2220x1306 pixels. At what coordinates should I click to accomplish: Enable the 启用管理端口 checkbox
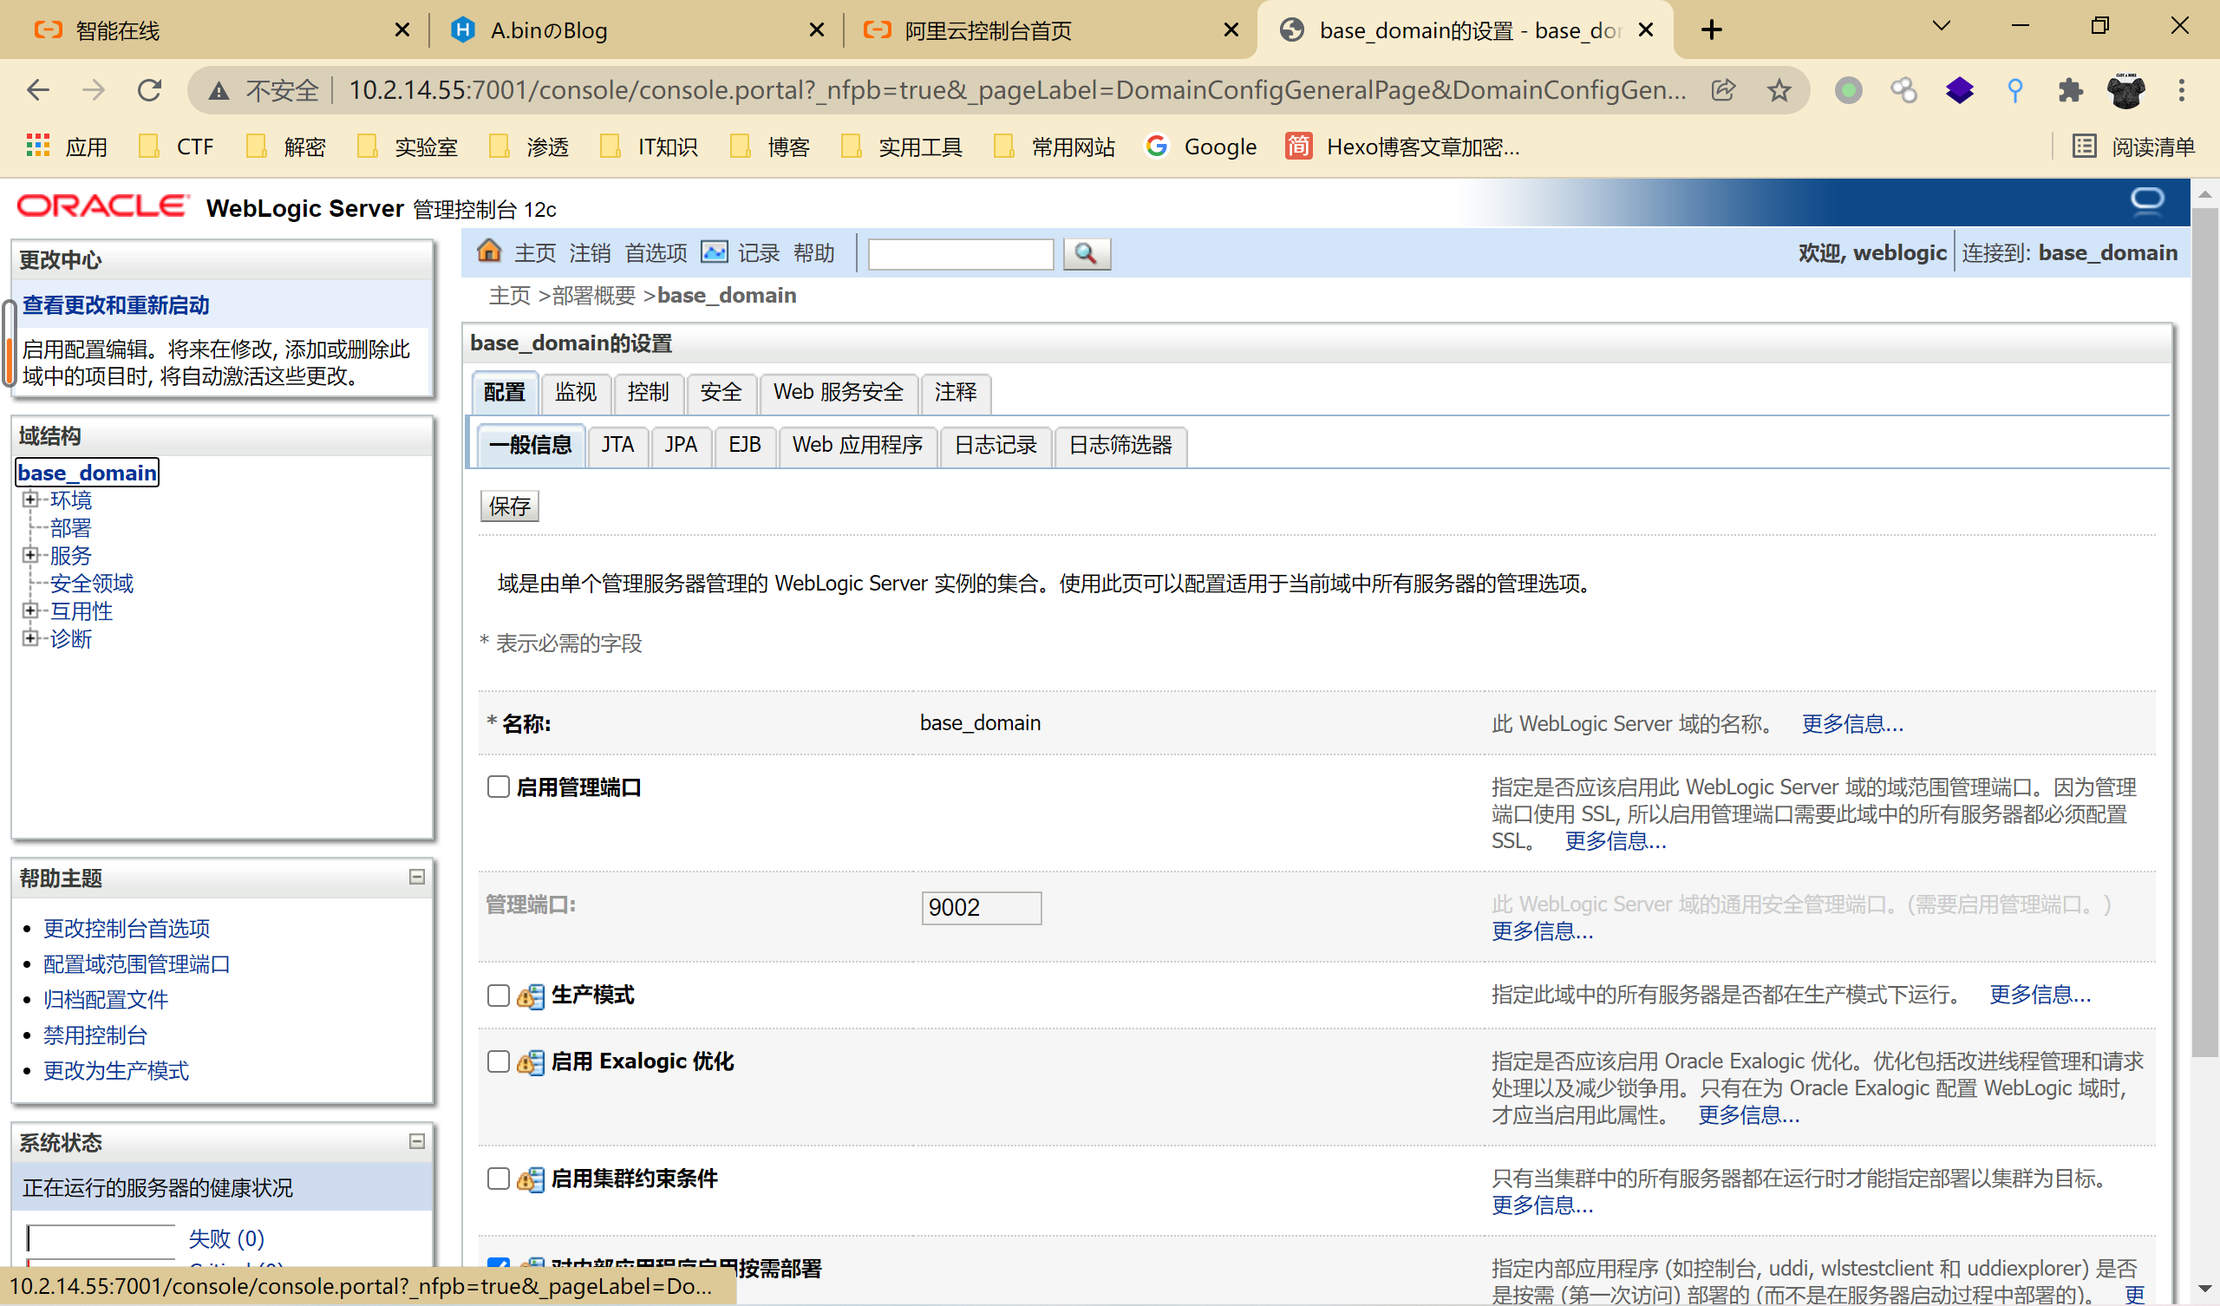pos(499,786)
